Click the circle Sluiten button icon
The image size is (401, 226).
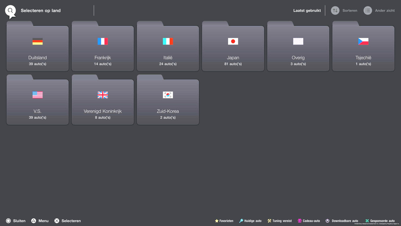(x=8, y=221)
